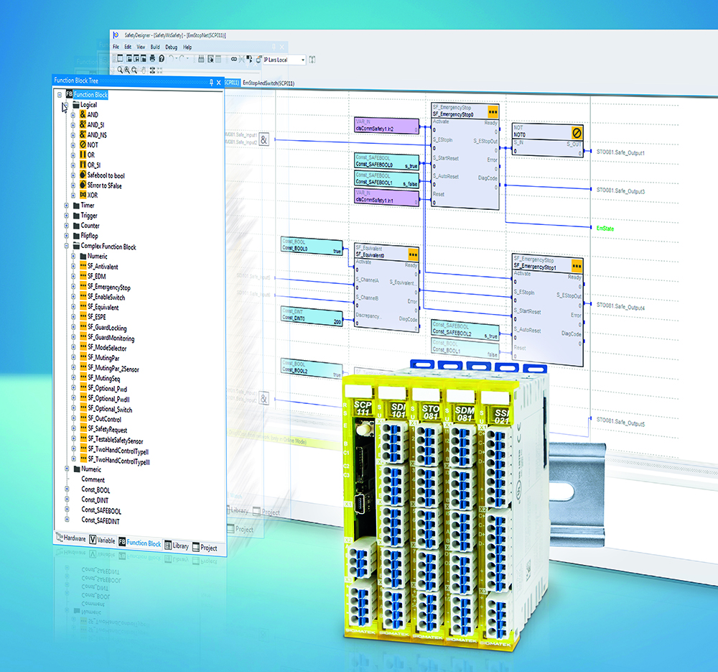
Task: Switch to the Library tab
Action: 177,546
